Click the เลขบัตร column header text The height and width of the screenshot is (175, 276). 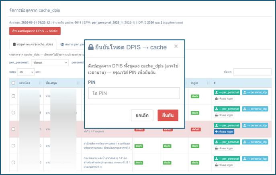[25, 83]
